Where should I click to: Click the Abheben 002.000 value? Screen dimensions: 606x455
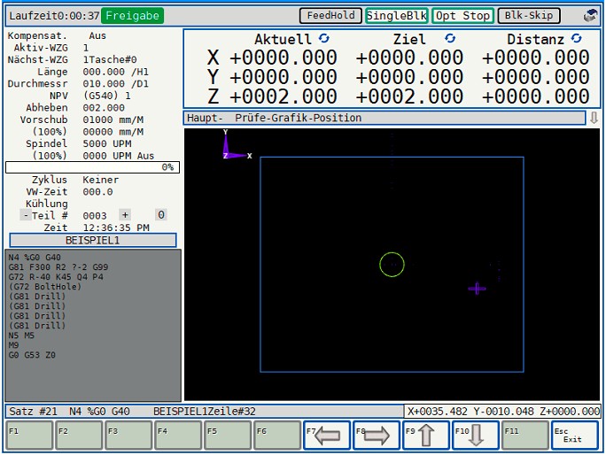pyautogui.click(x=104, y=108)
